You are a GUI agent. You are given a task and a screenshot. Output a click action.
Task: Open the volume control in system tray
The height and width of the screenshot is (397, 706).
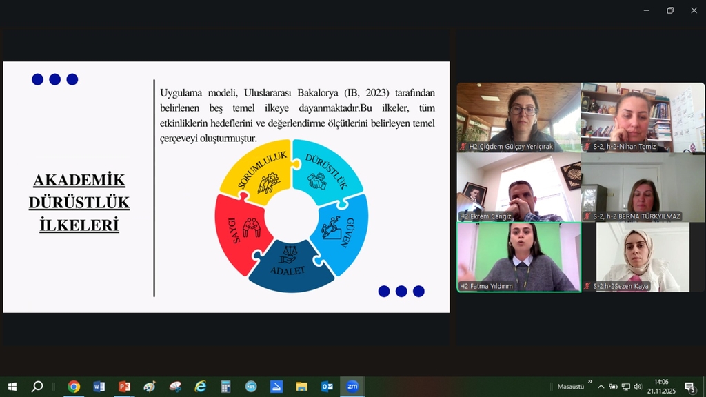click(638, 387)
